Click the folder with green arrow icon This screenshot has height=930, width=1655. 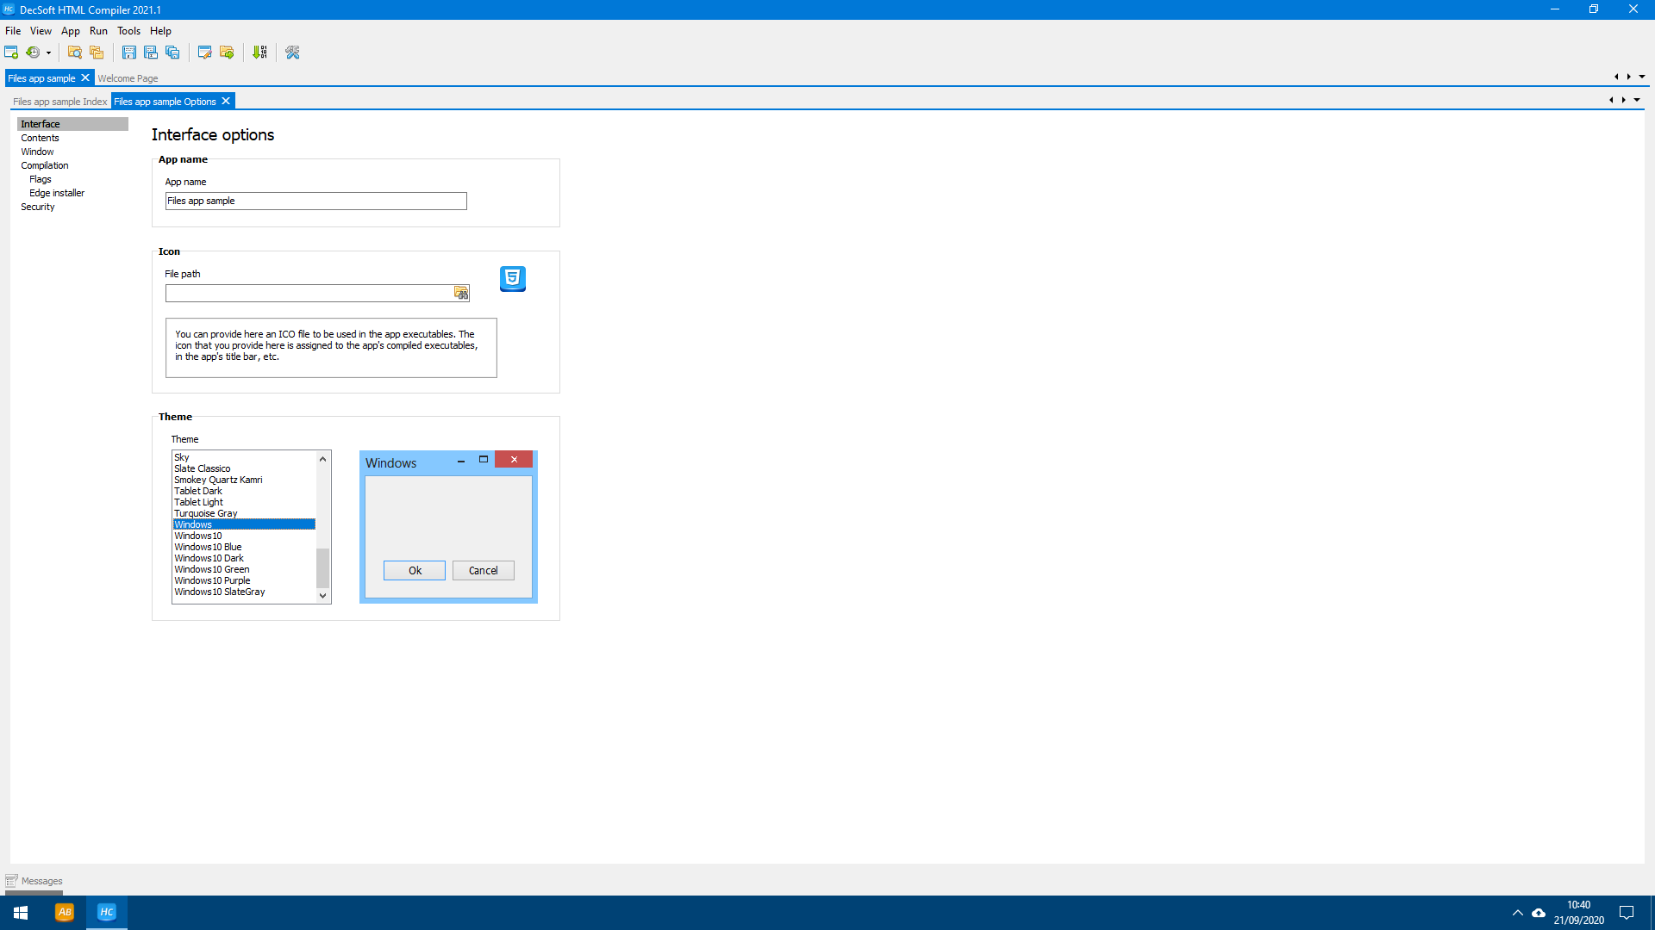[227, 53]
